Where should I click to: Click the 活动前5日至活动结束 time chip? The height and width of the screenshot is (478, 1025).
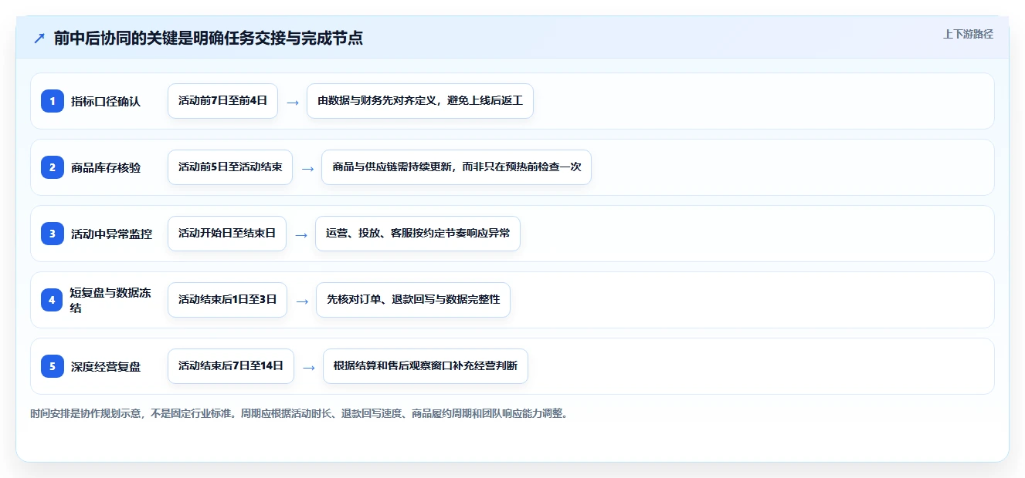(x=230, y=167)
